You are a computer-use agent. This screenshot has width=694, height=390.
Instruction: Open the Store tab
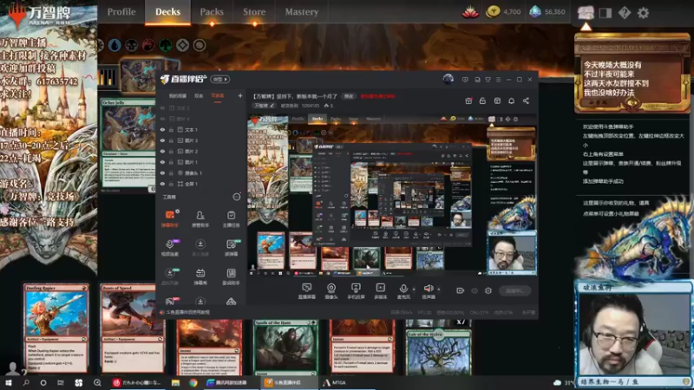pos(254,12)
